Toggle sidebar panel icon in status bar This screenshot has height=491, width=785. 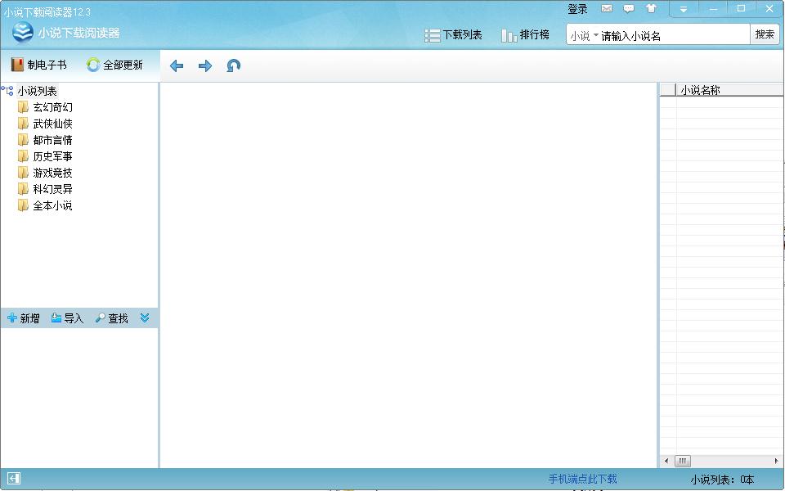[14, 479]
